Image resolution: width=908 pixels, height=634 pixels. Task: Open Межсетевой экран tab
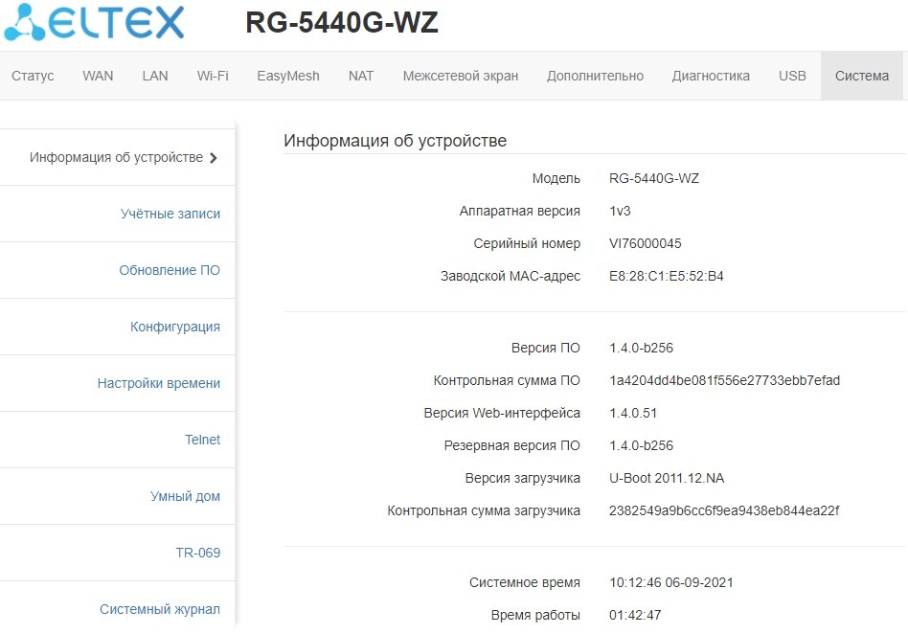pyautogui.click(x=461, y=76)
